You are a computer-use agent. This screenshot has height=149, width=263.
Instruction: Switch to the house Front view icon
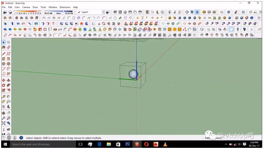coord(125,12)
